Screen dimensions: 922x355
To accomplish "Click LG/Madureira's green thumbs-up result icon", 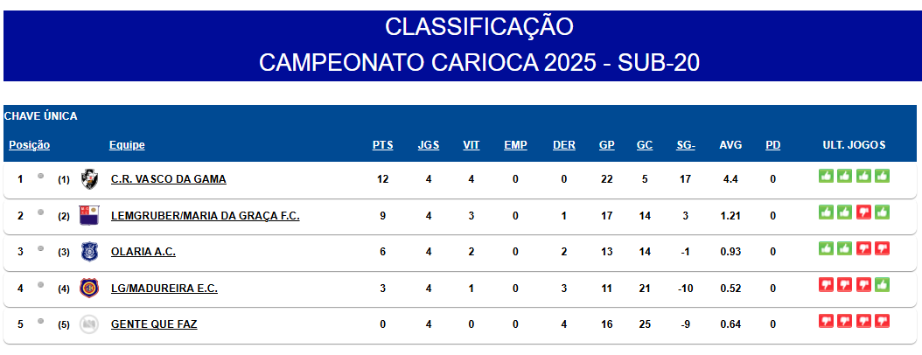I will tap(882, 284).
